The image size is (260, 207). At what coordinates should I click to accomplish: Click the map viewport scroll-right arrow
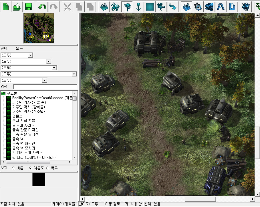pyautogui.click(x=253, y=199)
